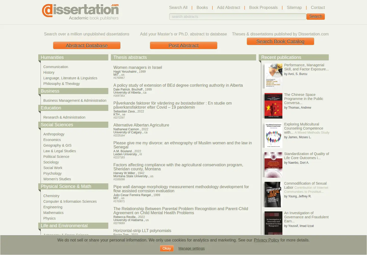
Task: Click the Chinese Space Programme book cover
Action: pyautogui.click(x=273, y=106)
